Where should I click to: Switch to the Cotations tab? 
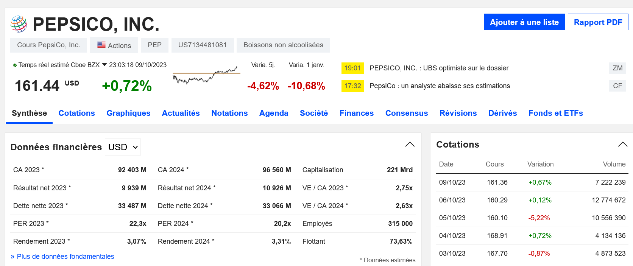pyautogui.click(x=76, y=113)
